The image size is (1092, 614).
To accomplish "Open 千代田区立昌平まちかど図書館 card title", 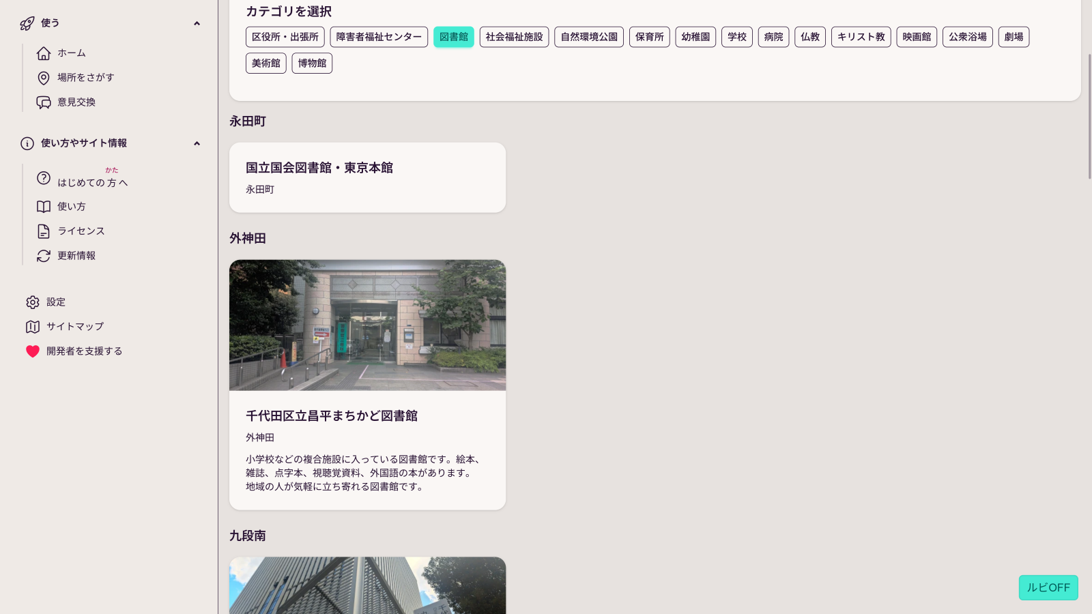I will click(x=332, y=416).
